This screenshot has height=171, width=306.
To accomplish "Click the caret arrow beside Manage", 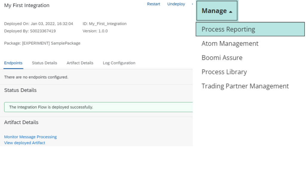I will tap(230, 12).
